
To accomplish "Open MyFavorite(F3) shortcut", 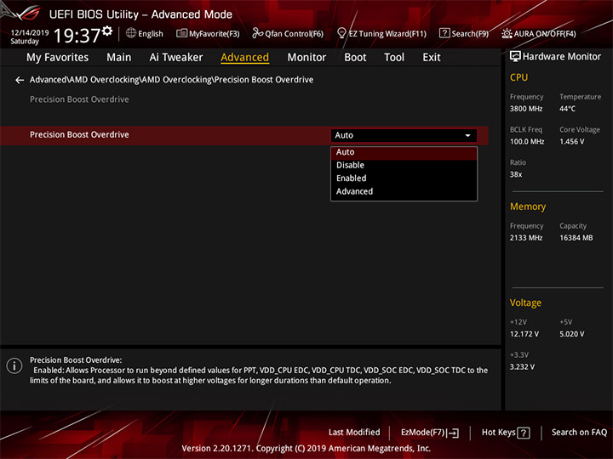I will 208,33.
